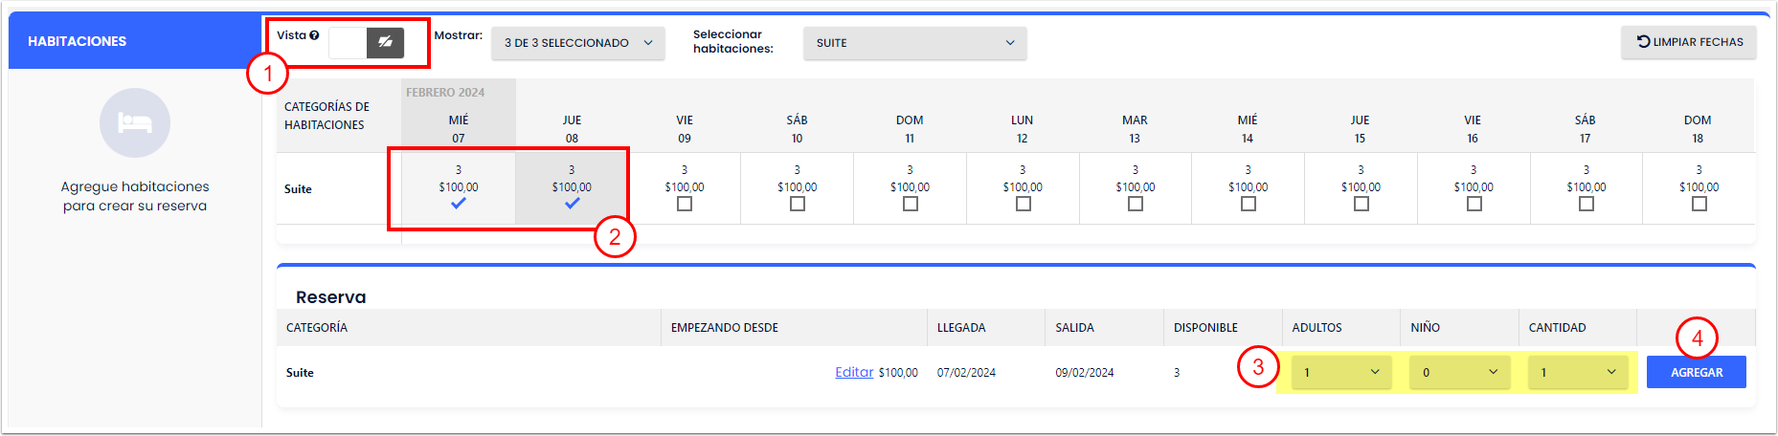1778x436 pixels.
Task: Check Suite availability box for Wednesday 14
Action: coord(1249,204)
